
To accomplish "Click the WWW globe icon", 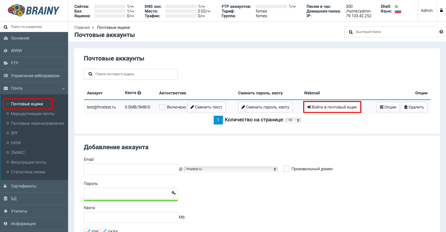I will click(x=6, y=51).
